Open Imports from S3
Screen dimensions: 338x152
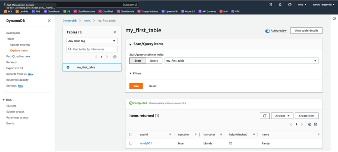(17, 74)
